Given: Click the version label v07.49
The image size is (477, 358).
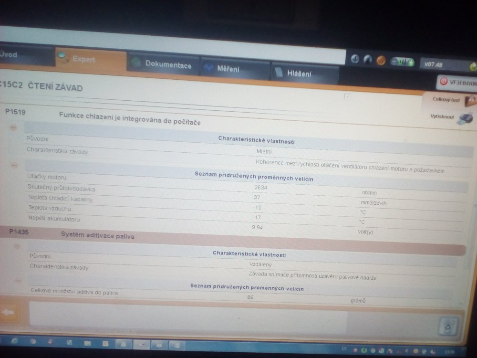Looking at the screenshot, I should pos(434,64).
